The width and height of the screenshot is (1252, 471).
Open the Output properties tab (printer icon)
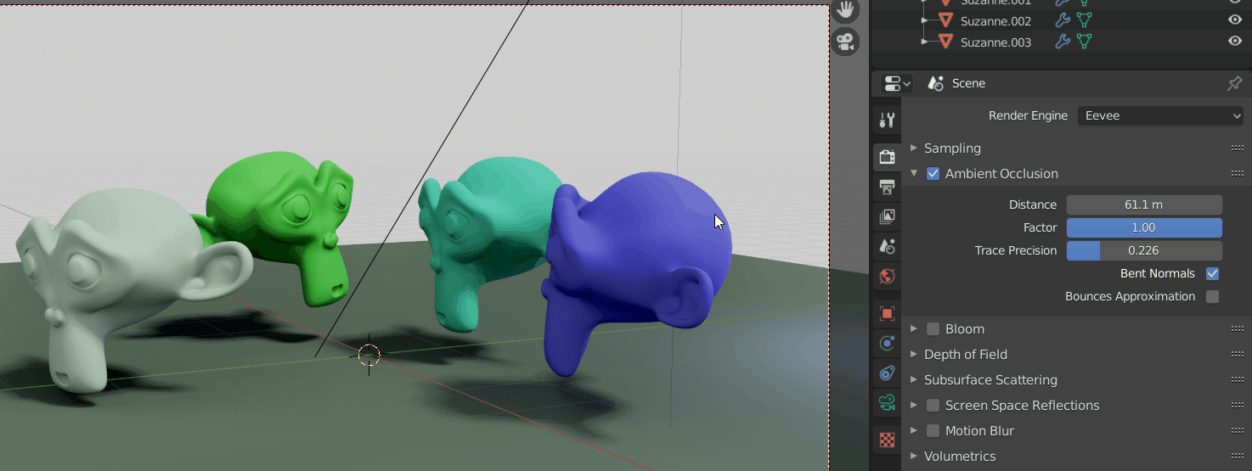click(887, 187)
